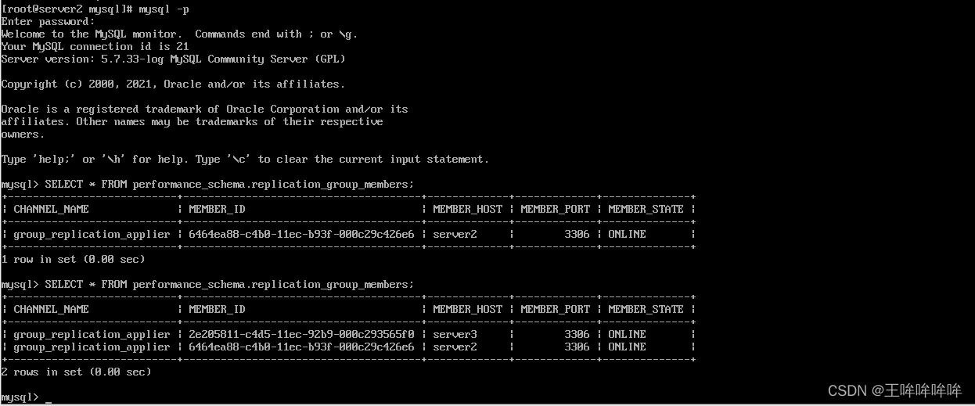Viewport: 975px width, 406px height.
Task: Click the MEMBER_HOST header in the first table
Action: coord(467,209)
